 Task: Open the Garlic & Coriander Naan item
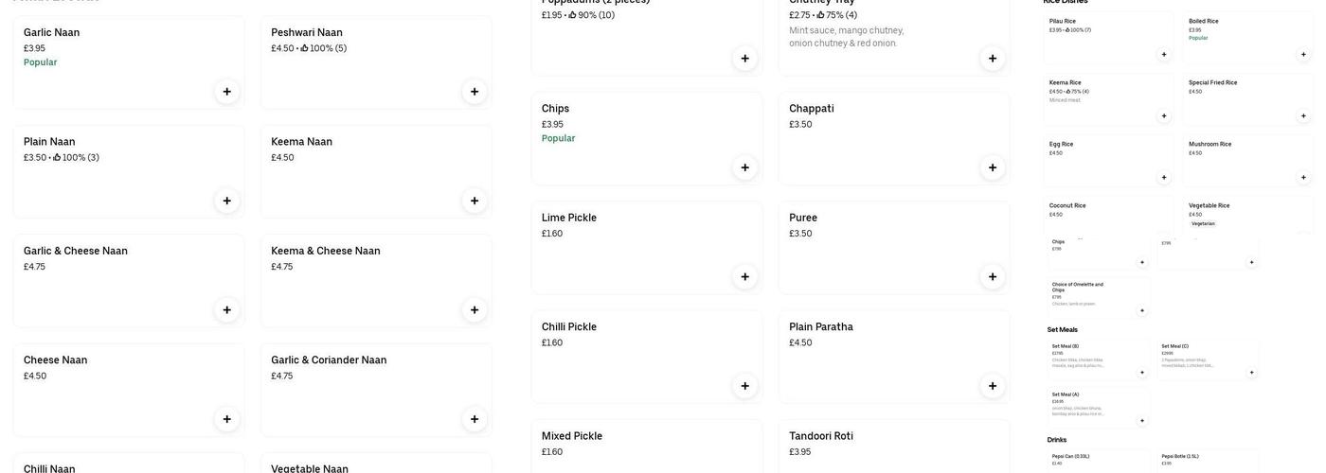pos(360,383)
